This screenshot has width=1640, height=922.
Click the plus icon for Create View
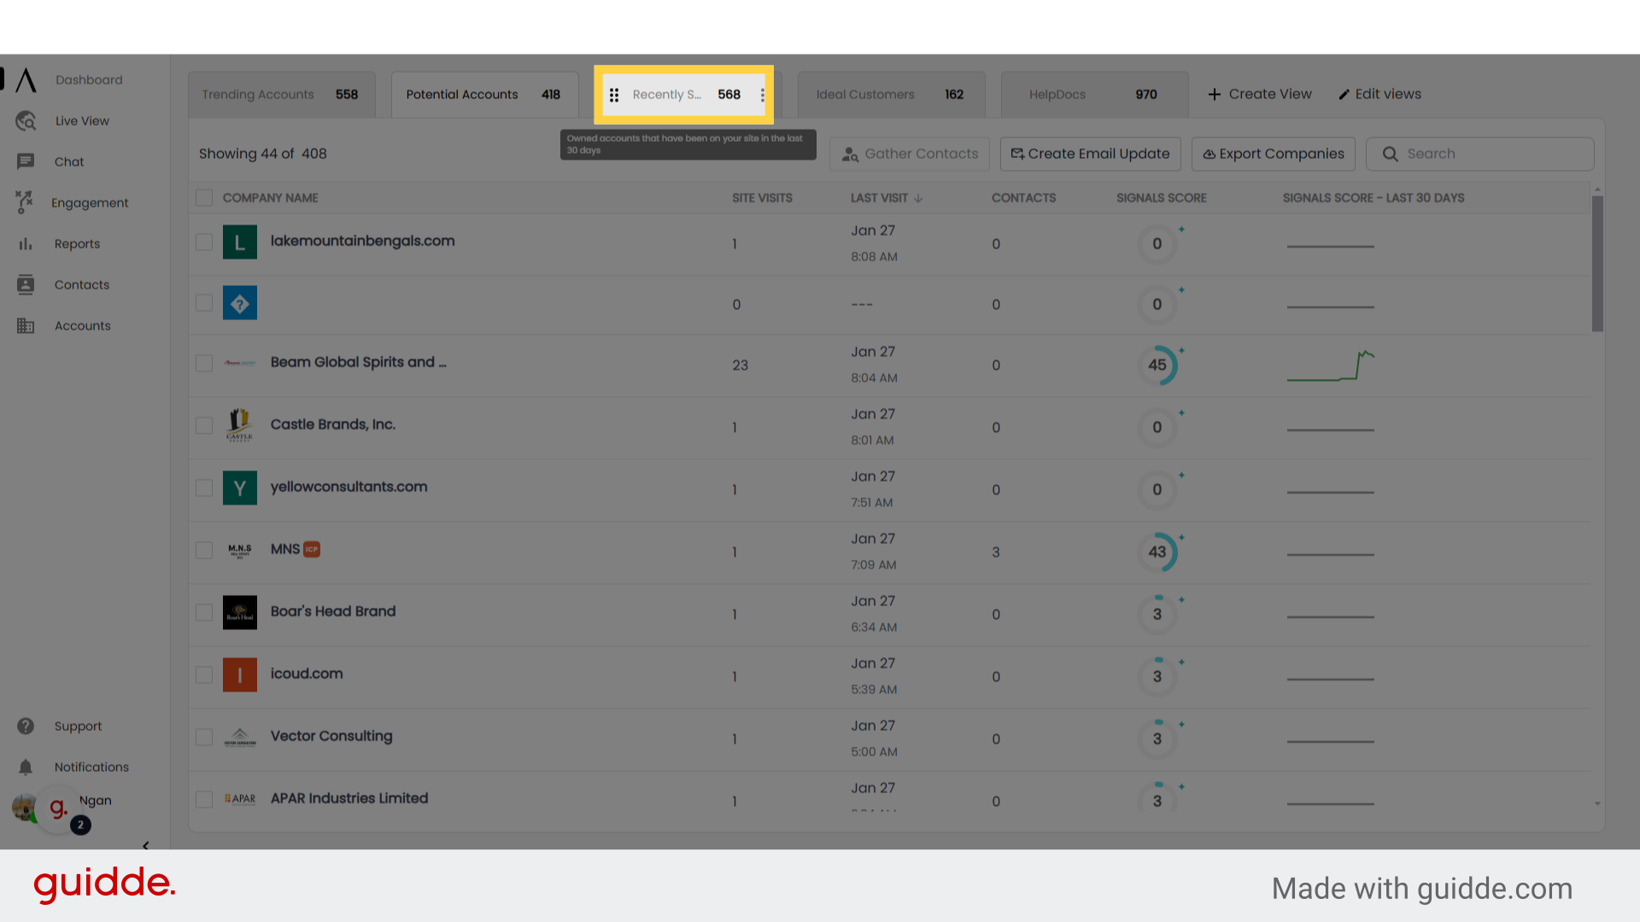1215,94
